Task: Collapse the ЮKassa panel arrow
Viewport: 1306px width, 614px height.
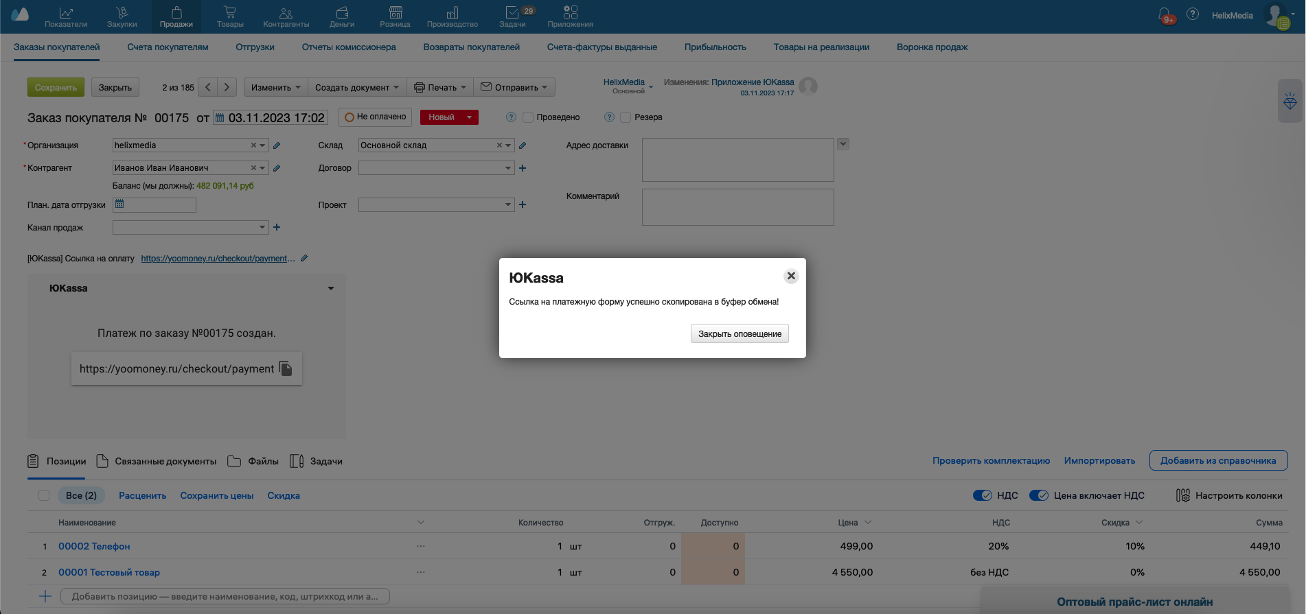Action: point(331,288)
